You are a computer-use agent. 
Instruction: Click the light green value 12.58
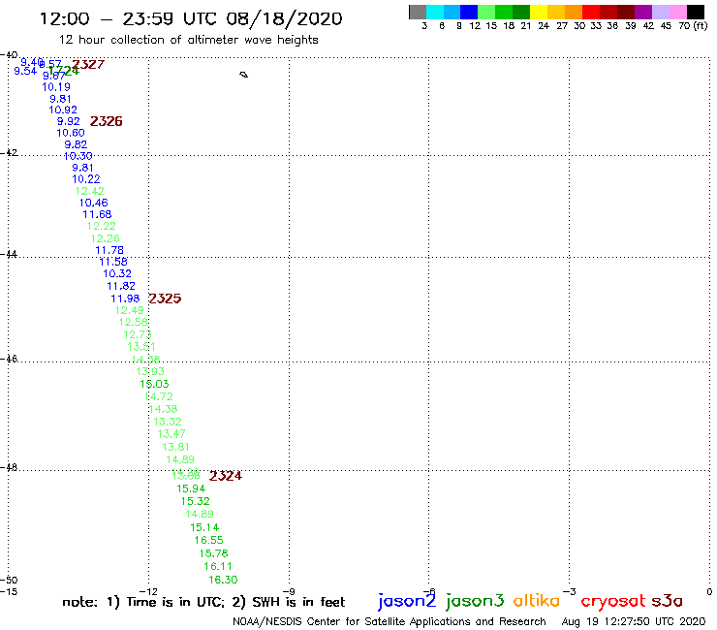(x=134, y=322)
